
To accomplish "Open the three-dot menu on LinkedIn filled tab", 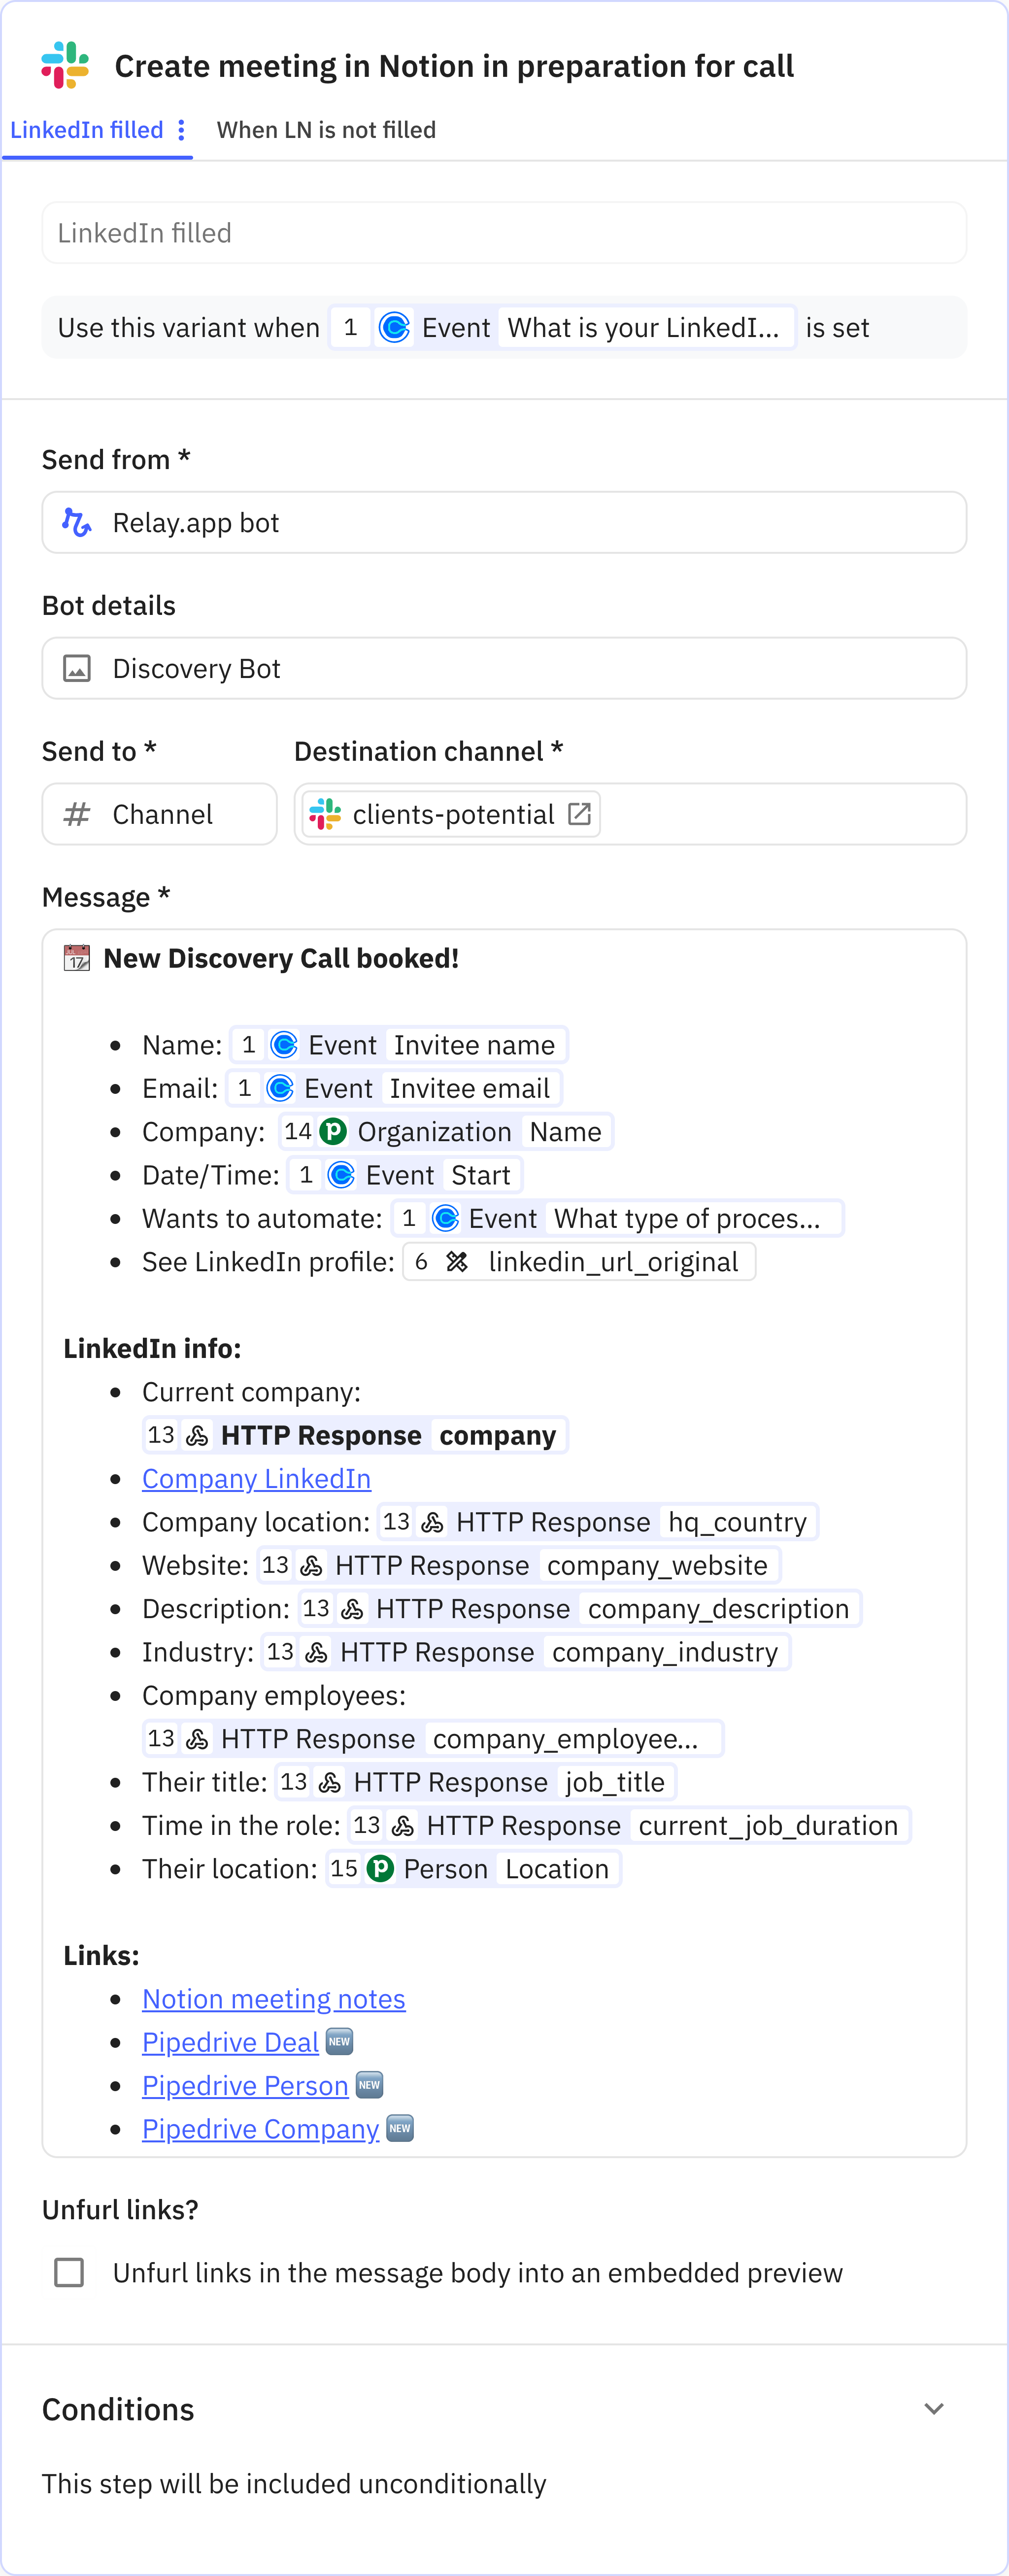I will (x=181, y=130).
